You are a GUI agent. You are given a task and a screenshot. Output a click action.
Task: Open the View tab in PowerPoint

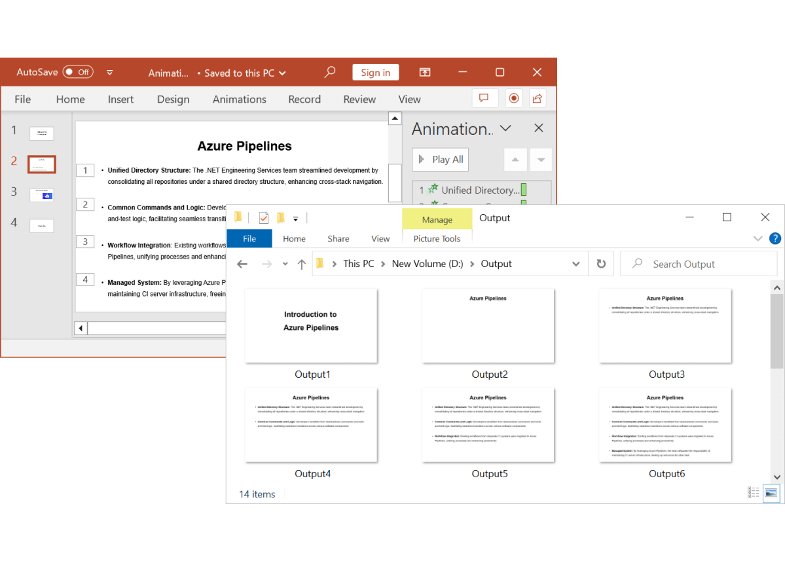409,99
